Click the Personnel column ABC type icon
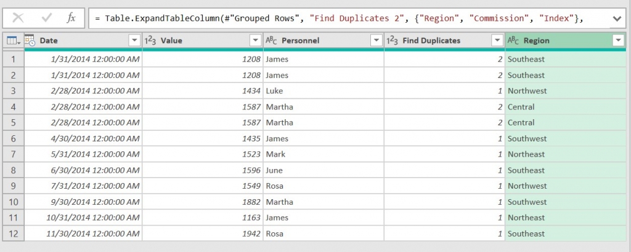The height and width of the screenshot is (252, 631). coord(271,41)
